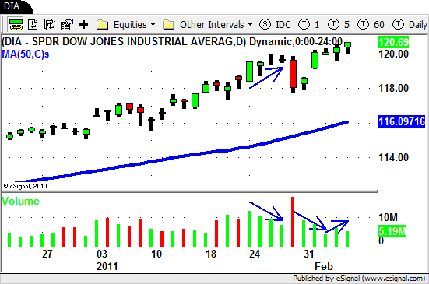
Task: Click the tall red candlestick bar
Action: pos(293,74)
